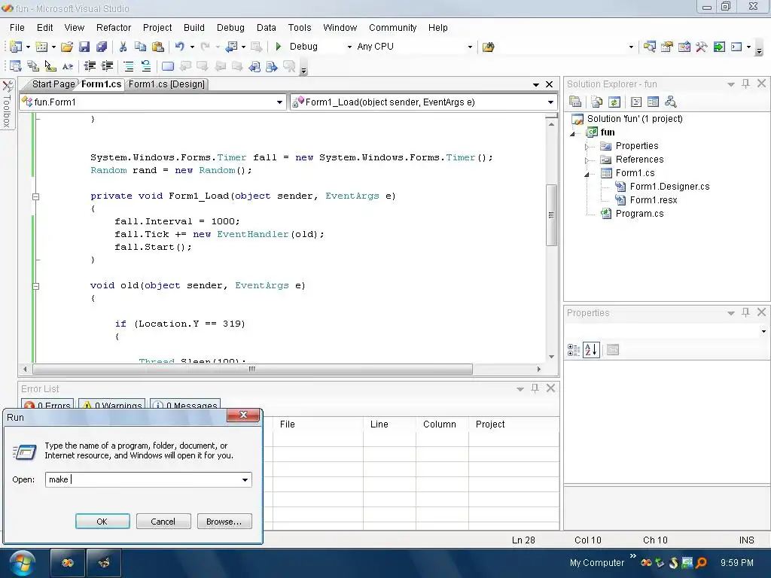Click View Code icon in Solution Explorer
The image size is (771, 578).
click(635, 102)
